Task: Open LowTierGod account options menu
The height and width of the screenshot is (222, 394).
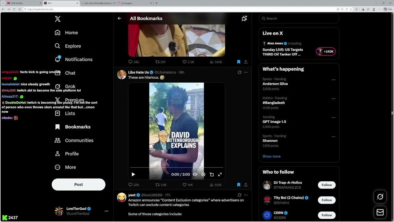Action: pos(107,211)
